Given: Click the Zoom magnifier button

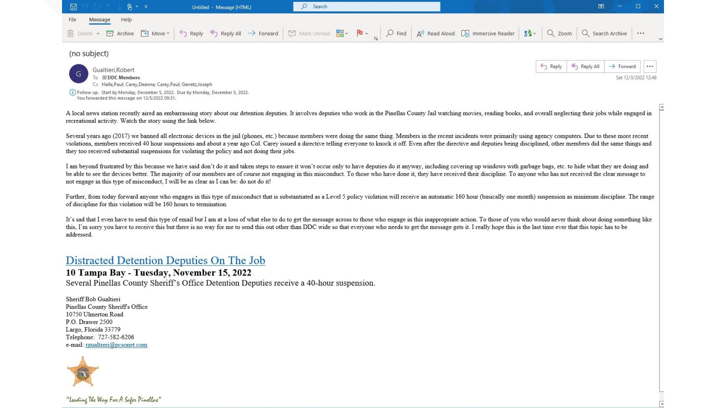Looking at the screenshot, I should (559, 33).
